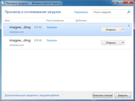
Task: Click the Очистить список button
Action: click(x=103, y=95)
